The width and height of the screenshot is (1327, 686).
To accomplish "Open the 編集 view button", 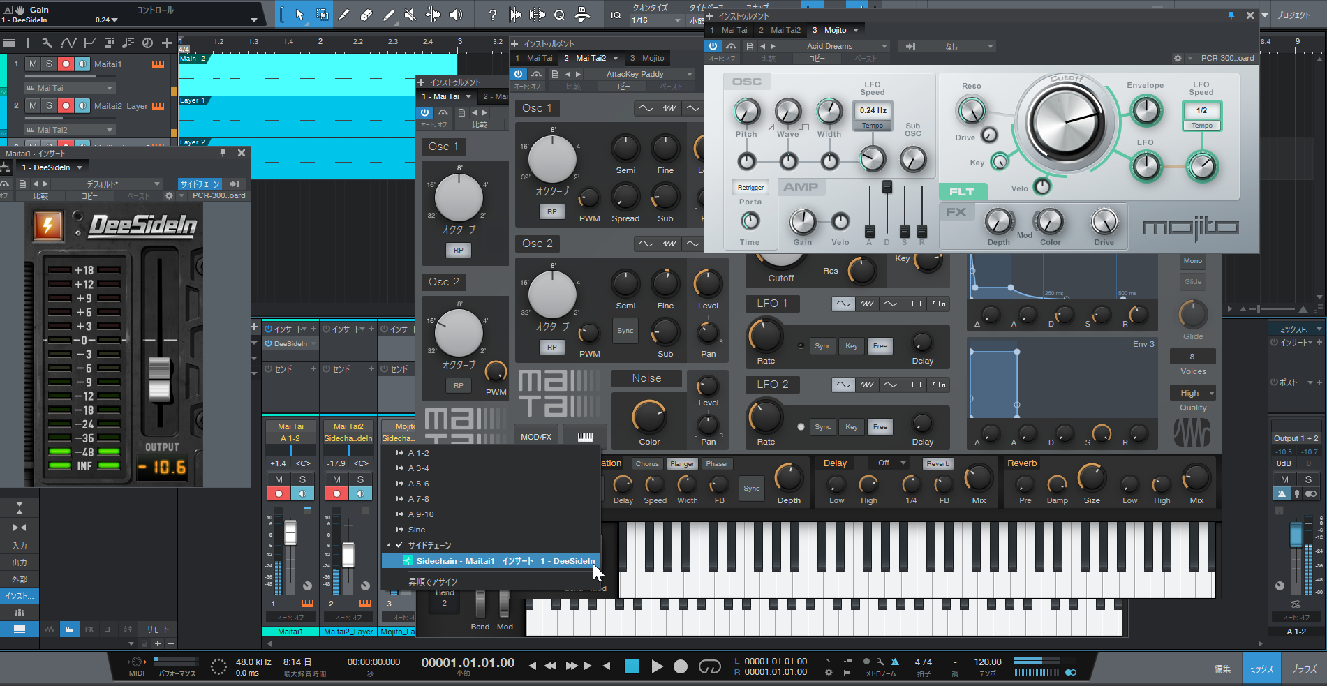I will point(1222,669).
